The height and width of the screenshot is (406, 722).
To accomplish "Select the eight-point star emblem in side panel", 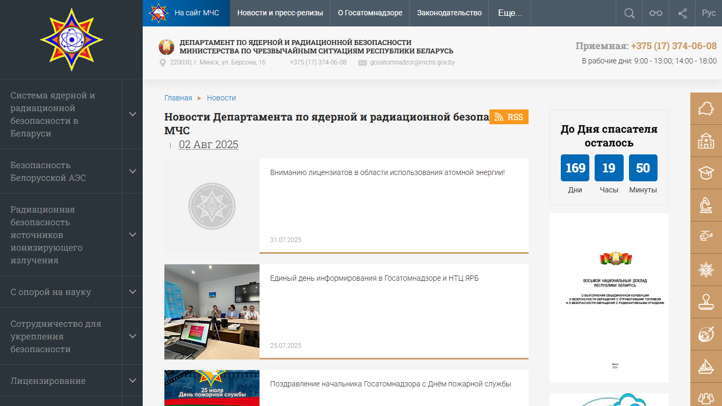I will click(706, 270).
